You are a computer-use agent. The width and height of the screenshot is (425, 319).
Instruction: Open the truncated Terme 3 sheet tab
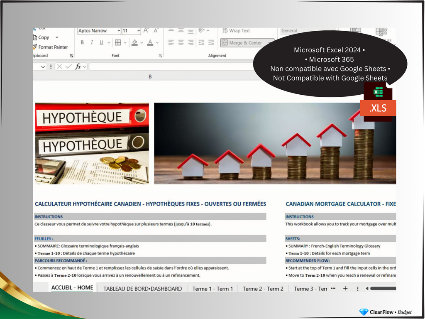(x=310, y=289)
